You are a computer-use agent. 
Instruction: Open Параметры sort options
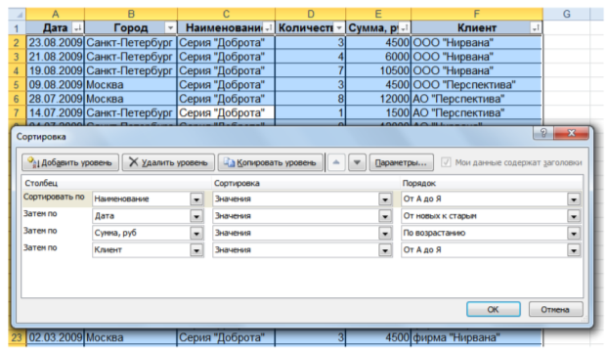coord(401,162)
